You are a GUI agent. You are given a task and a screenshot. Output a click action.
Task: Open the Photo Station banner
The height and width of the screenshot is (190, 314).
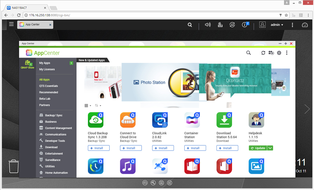[160, 82]
